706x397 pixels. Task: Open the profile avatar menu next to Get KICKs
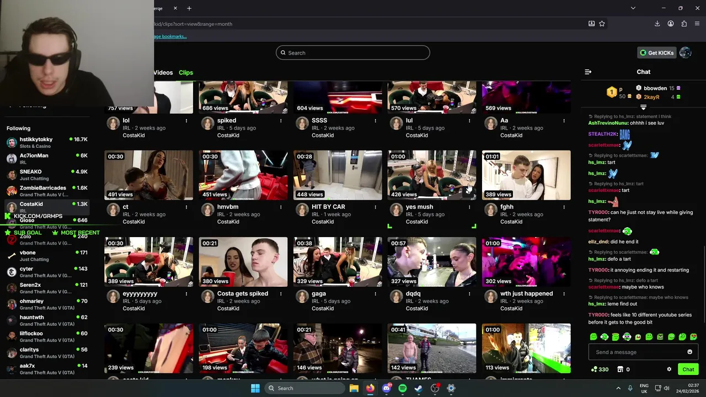(686, 52)
